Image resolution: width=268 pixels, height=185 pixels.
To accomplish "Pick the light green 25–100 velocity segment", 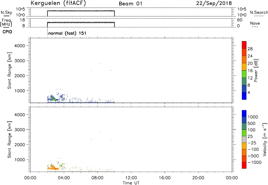I will pyautogui.click(x=244, y=133).
